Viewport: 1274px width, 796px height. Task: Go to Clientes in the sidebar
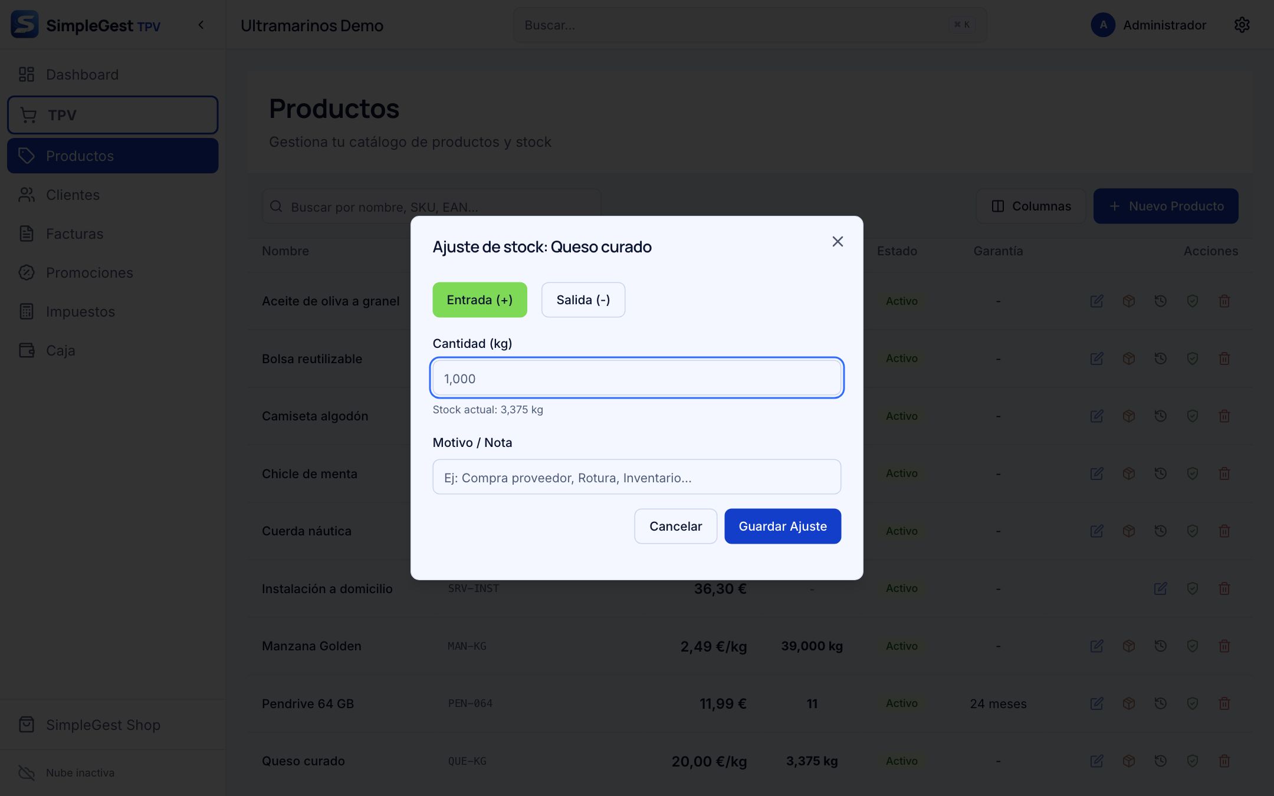tap(113, 195)
